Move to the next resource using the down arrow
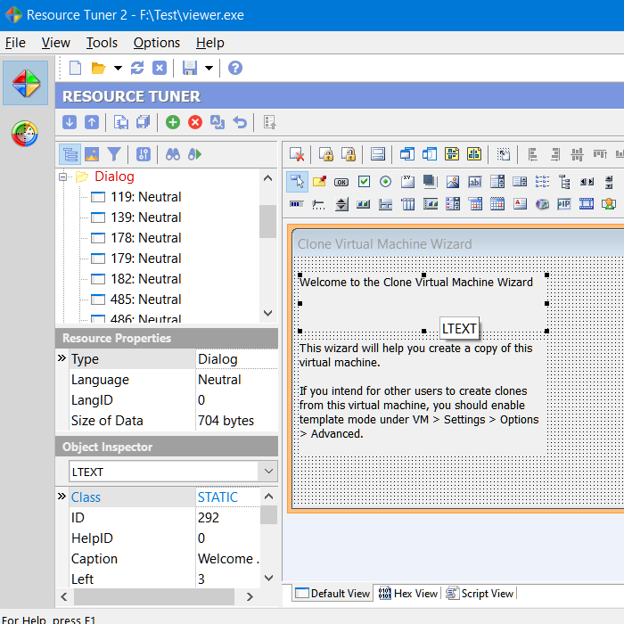This screenshot has height=624, width=624. point(70,122)
